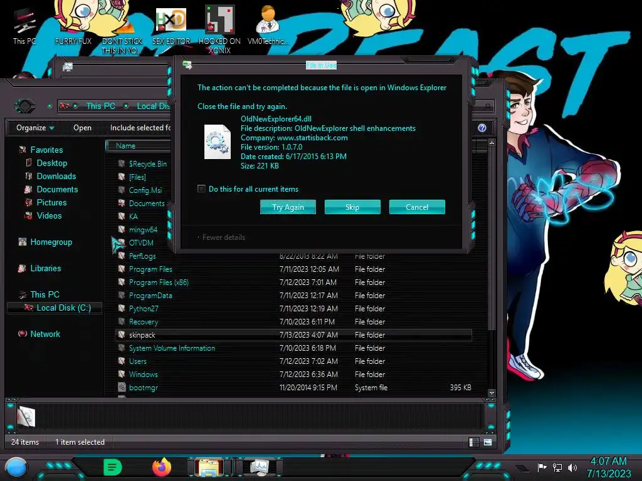642x481 pixels.
Task: Open the volume speaker tray icon
Action: click(572, 467)
